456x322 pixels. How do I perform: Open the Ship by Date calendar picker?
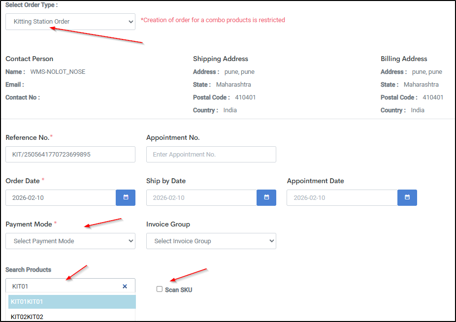[x=266, y=197]
